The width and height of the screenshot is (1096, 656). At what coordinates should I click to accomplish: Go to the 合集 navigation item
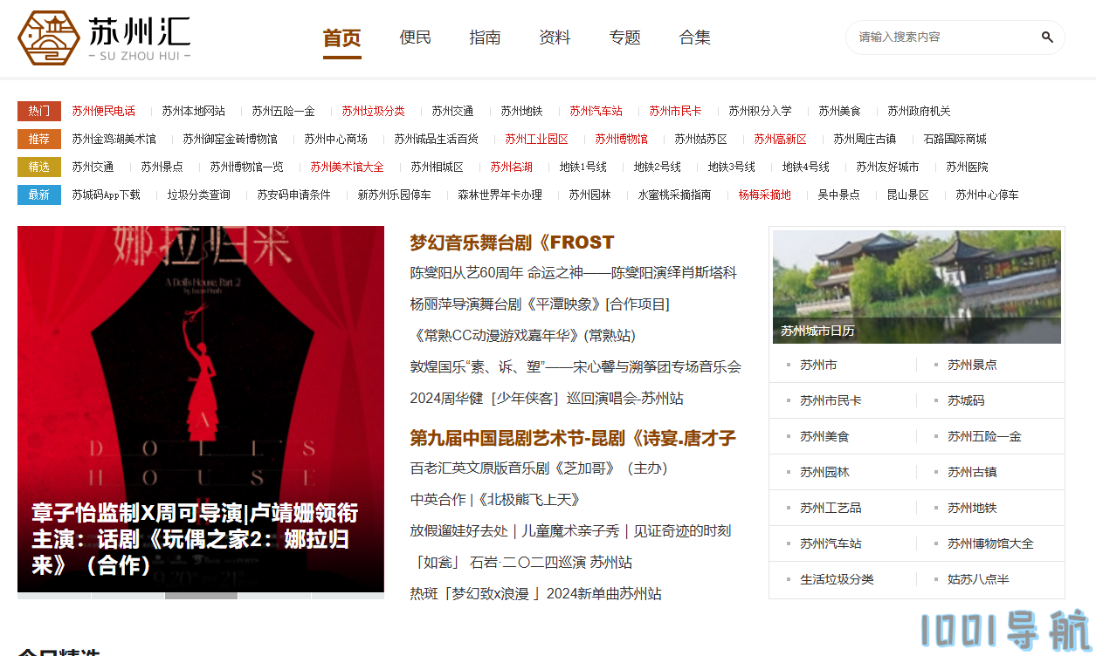click(694, 38)
